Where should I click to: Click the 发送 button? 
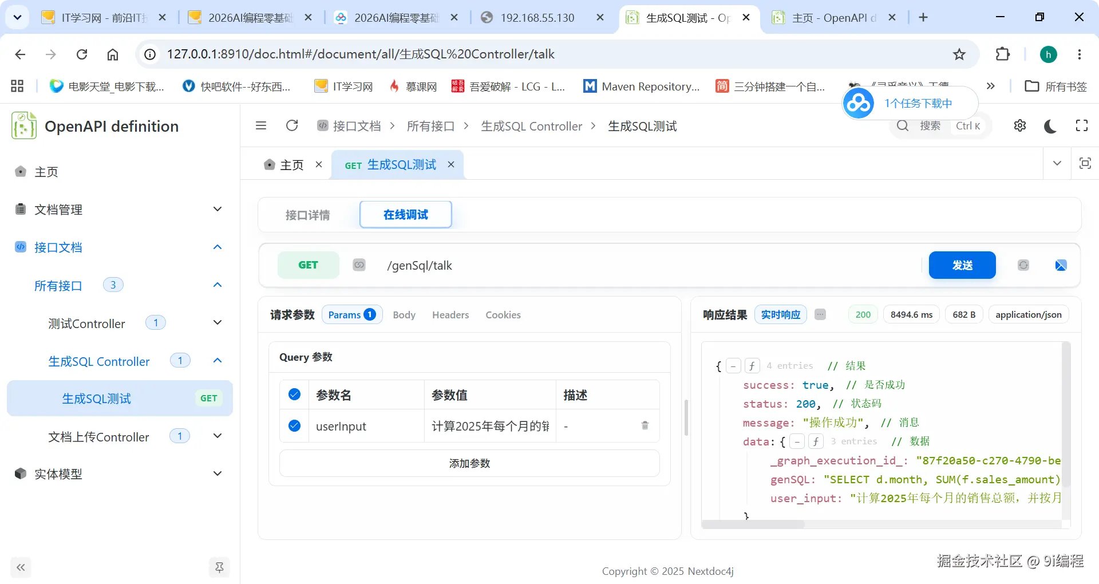(x=962, y=265)
